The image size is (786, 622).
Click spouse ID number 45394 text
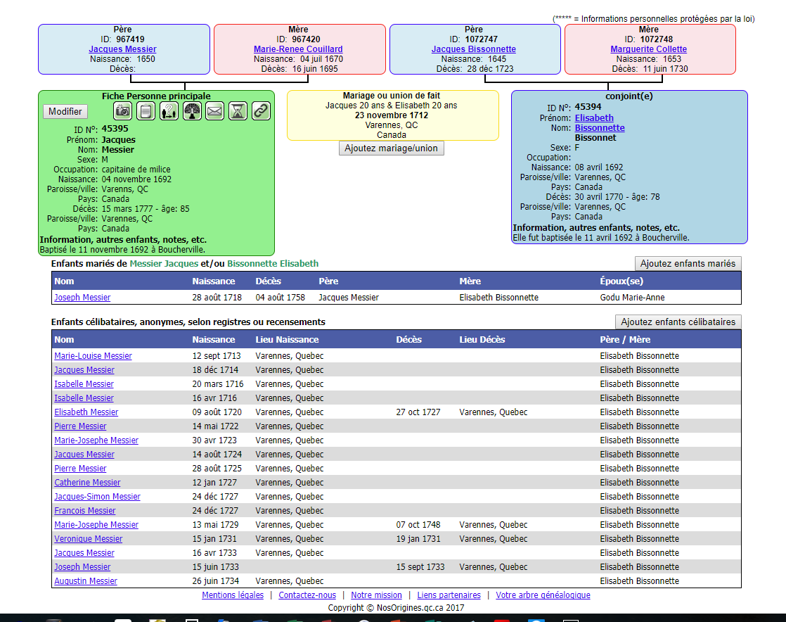[x=588, y=107]
